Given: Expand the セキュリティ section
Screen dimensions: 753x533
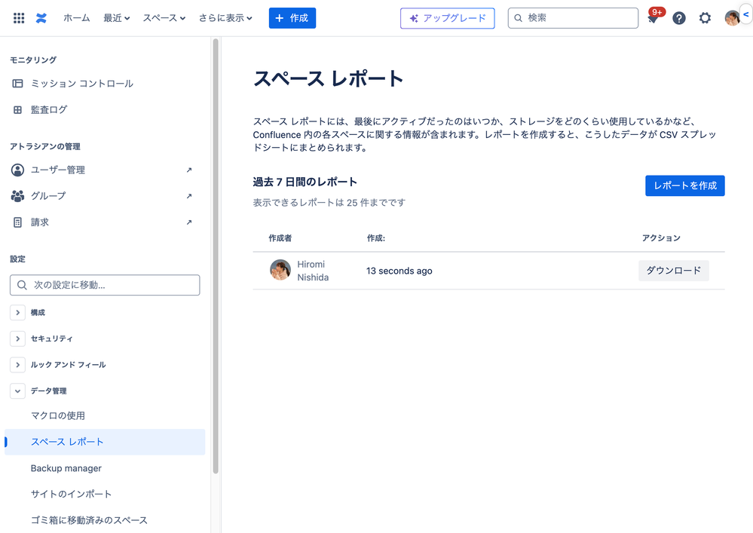Looking at the screenshot, I should pyautogui.click(x=17, y=338).
